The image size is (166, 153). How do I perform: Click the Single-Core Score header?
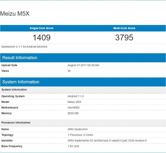click(41, 28)
